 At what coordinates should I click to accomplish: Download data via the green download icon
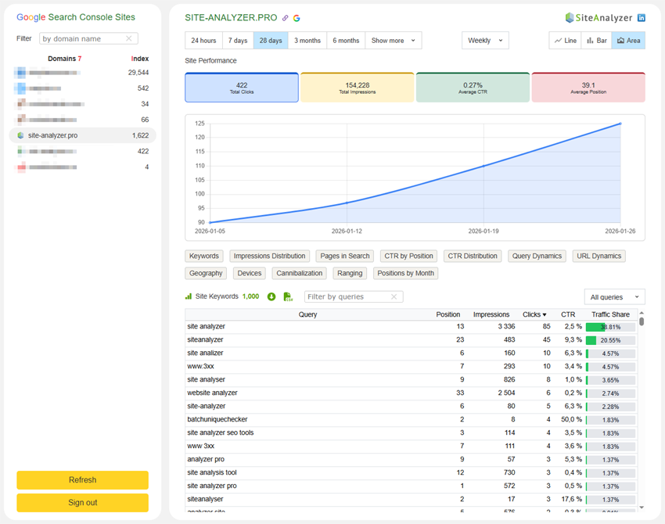(270, 297)
